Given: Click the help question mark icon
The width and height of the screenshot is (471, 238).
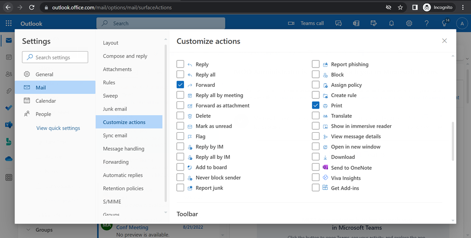Looking at the screenshot, I should (427, 23).
